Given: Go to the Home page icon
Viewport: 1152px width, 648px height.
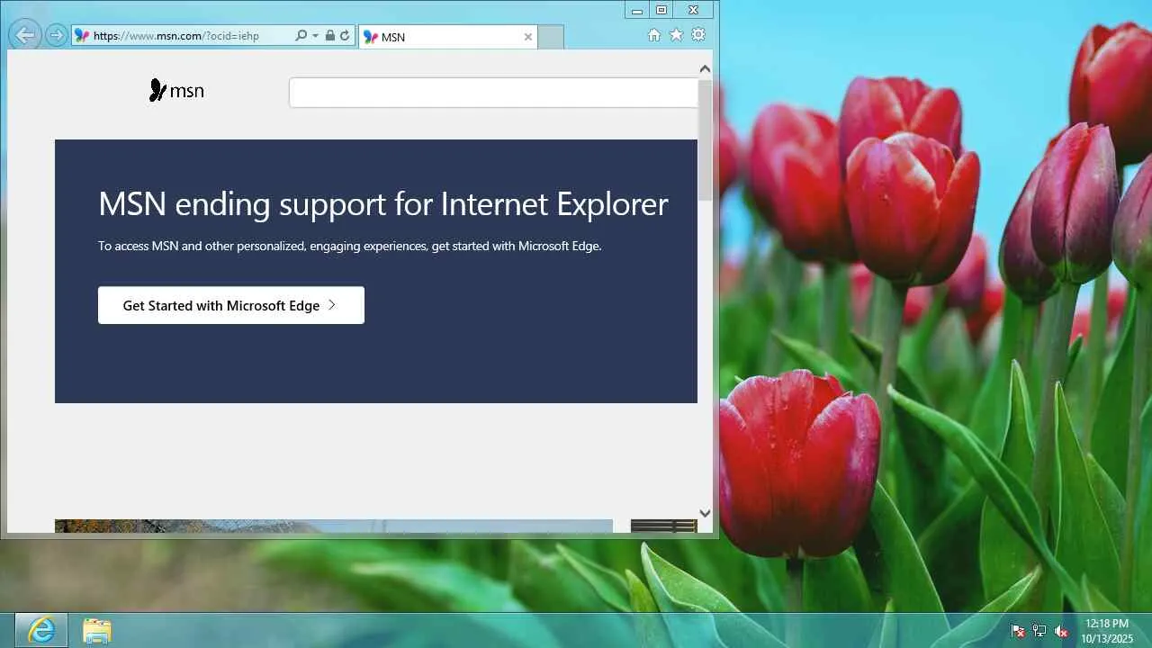Looking at the screenshot, I should [654, 35].
